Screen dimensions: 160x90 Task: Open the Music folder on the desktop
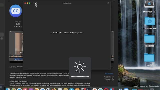coord(149,59)
